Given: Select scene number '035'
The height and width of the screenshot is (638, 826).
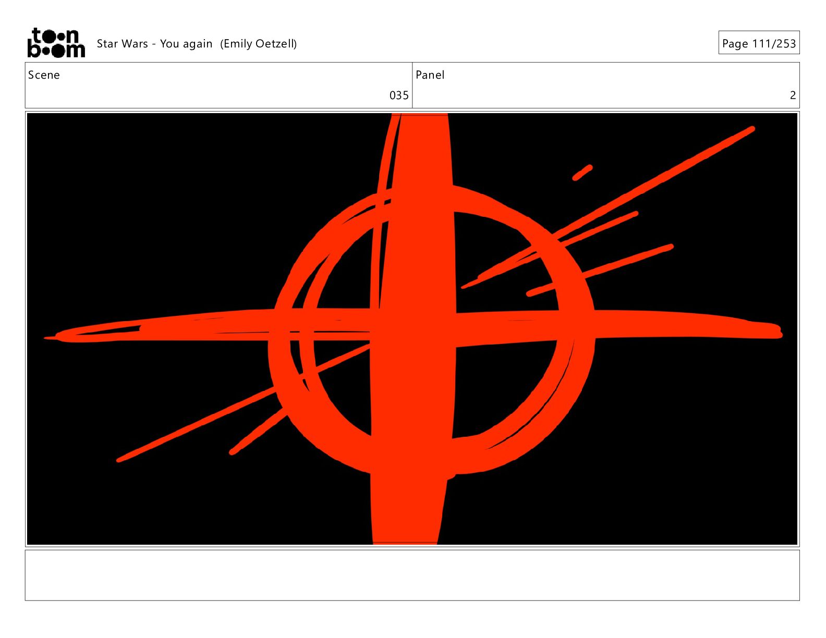Looking at the screenshot, I should click(399, 95).
